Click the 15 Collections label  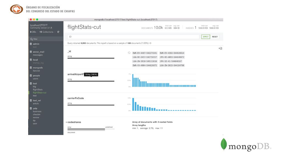46,32
